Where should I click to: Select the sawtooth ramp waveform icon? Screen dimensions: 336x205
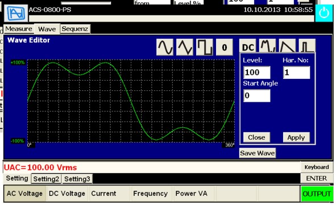click(287, 46)
